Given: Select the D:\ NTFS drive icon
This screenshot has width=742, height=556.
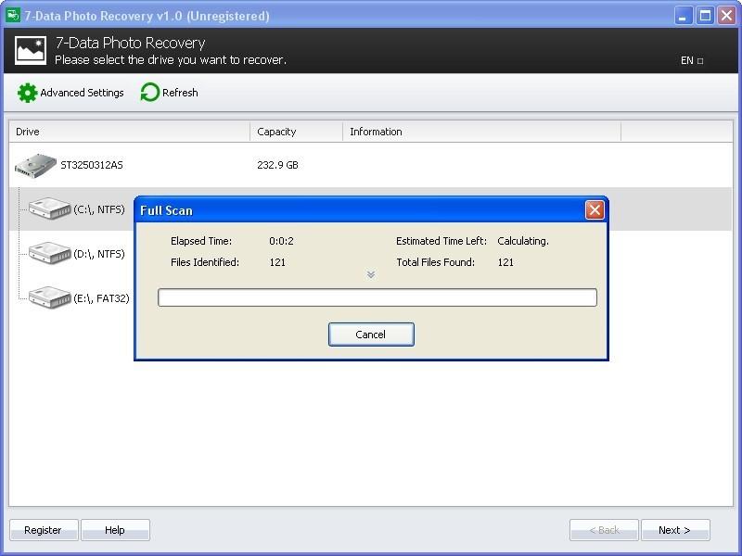Looking at the screenshot, I should click(49, 253).
